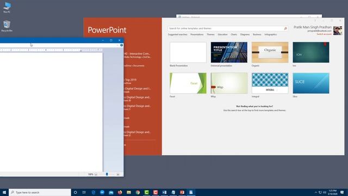Viewport: 348px width, 196px height.
Task: Maximize the WordPad window
Action: (111, 40)
